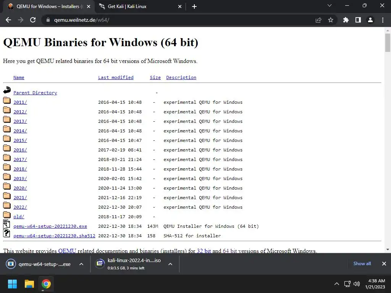391x293 pixels.
Task: Open a new browser tab
Action: [194, 6]
